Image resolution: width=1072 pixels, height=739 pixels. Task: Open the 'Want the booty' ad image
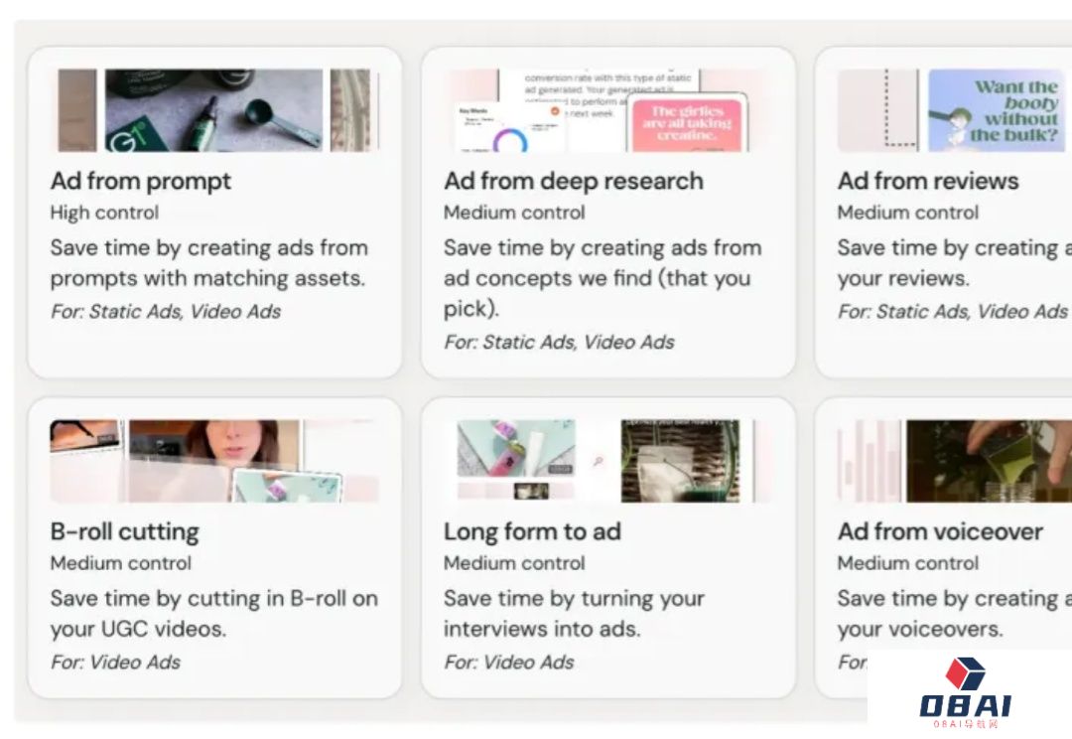tap(997, 110)
